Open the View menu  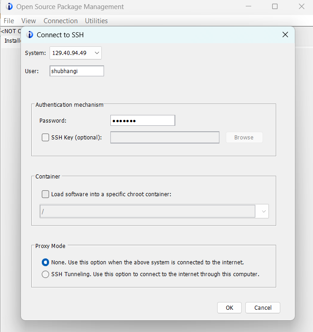point(29,21)
